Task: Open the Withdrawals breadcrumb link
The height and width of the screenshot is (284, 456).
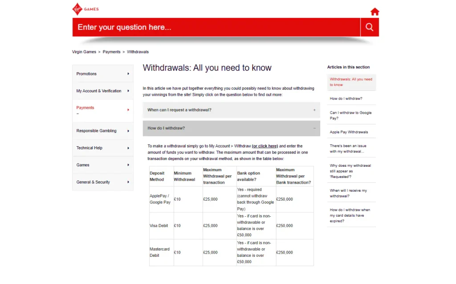Action: pyautogui.click(x=138, y=52)
